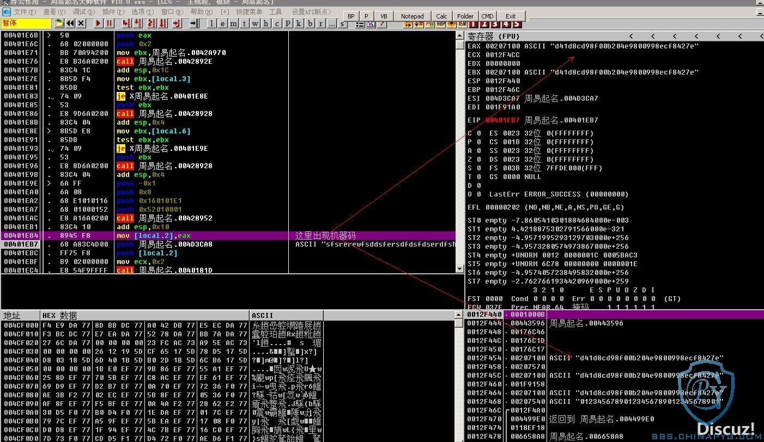
Task: Open the 查看(V) menu
Action: 54,11
